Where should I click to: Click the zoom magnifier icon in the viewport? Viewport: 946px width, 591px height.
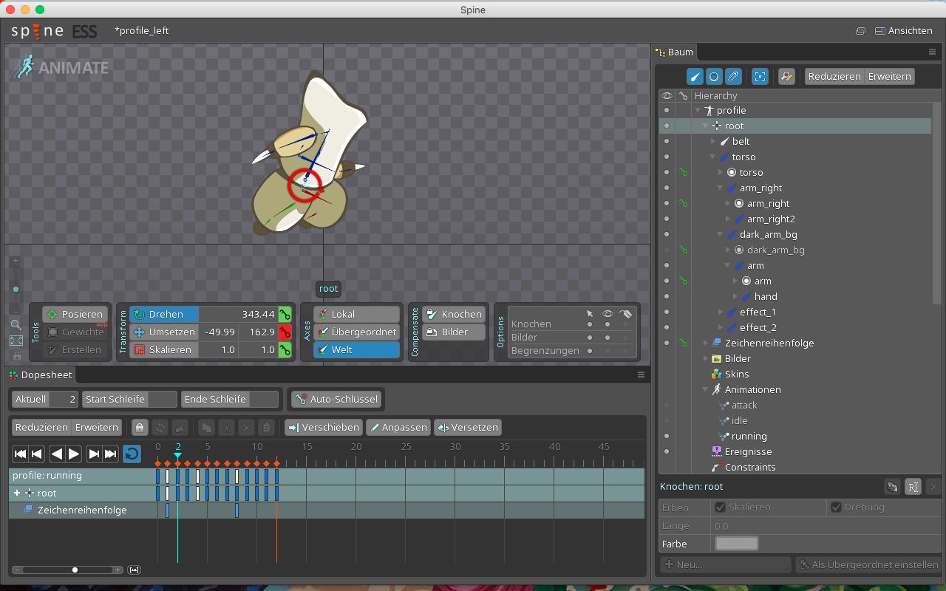(16, 324)
